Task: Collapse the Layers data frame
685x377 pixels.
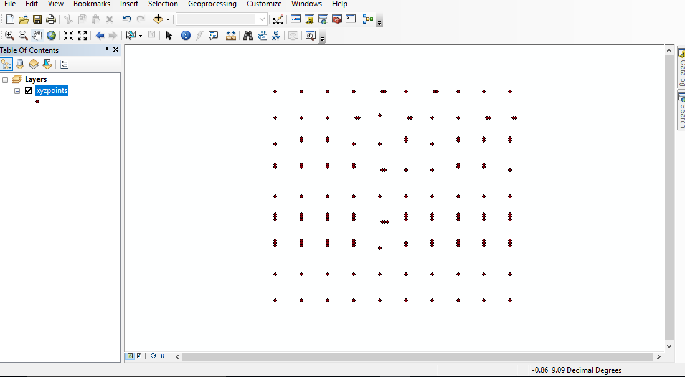Action: click(x=5, y=80)
